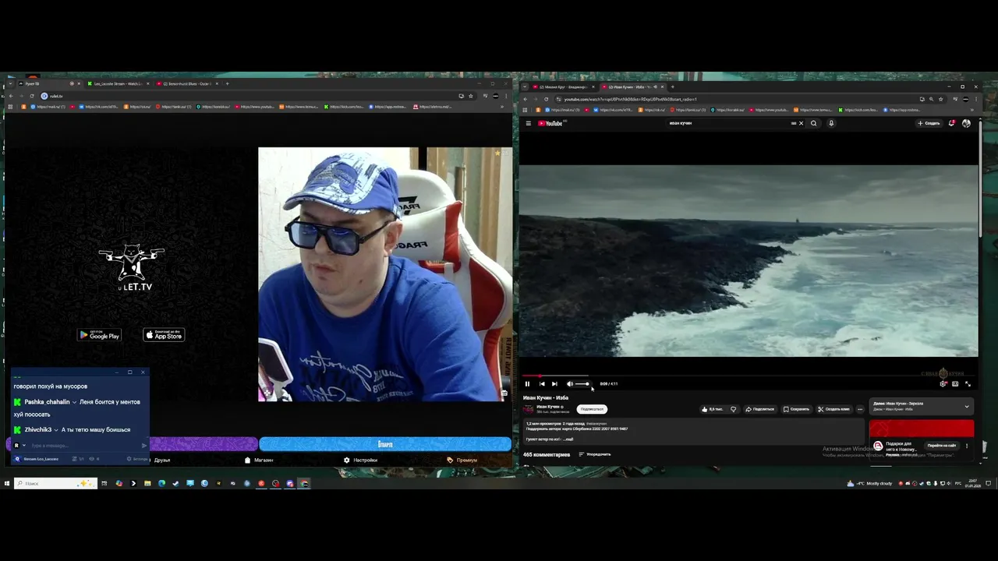Open the YouTube hamburger guide menu
This screenshot has height=561, width=998.
pyautogui.click(x=528, y=123)
